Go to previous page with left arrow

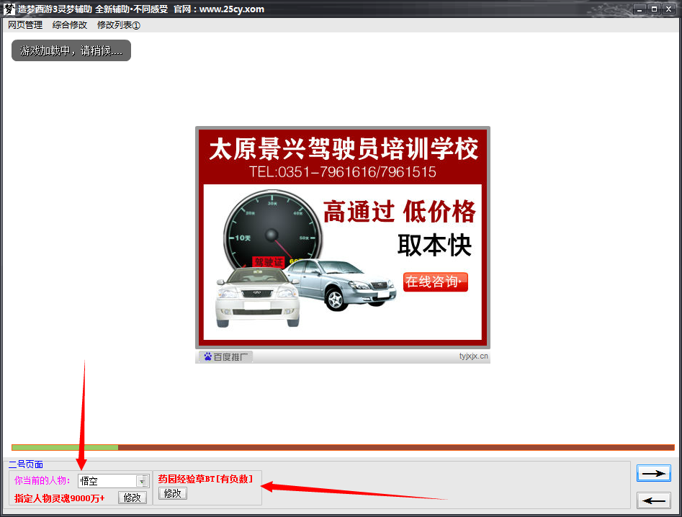click(x=654, y=500)
